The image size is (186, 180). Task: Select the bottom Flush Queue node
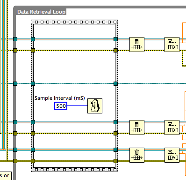click(x=137, y=155)
